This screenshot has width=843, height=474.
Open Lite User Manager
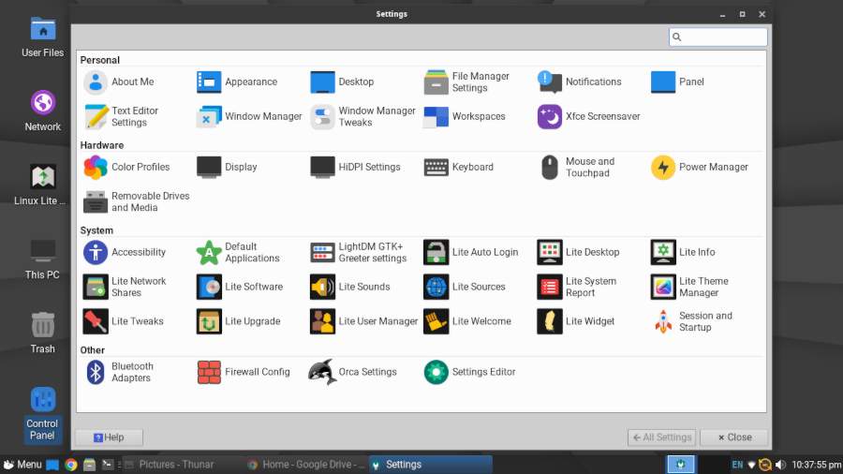point(364,321)
